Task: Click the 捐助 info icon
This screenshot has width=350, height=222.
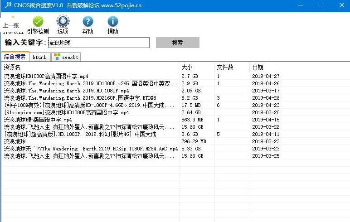Action: pyautogui.click(x=112, y=21)
